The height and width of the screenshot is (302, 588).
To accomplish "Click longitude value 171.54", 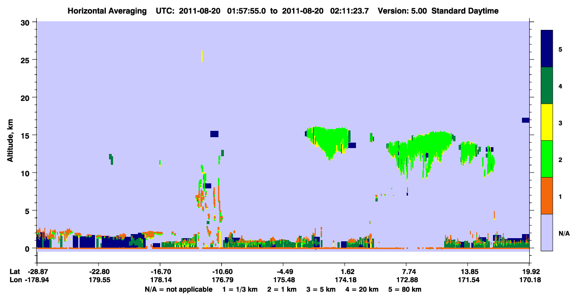I will click(468, 280).
